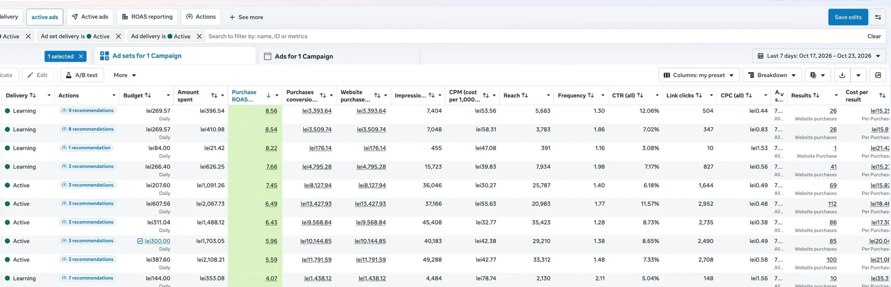Sort by Cost per result arrows
This screenshot has width=891, height=287.
click(x=882, y=95)
